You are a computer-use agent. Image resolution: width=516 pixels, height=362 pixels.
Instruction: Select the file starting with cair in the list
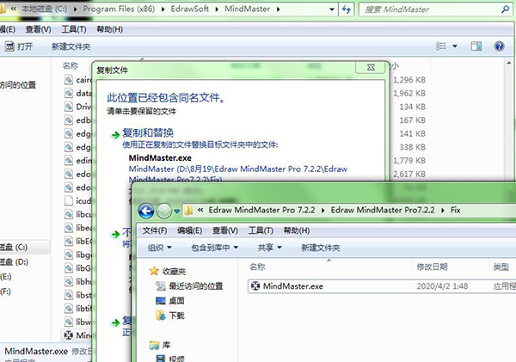tap(78, 80)
